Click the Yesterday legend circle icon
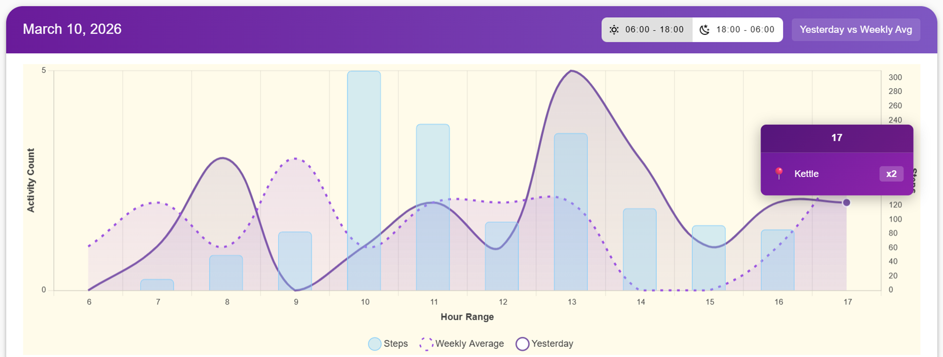 click(x=522, y=344)
